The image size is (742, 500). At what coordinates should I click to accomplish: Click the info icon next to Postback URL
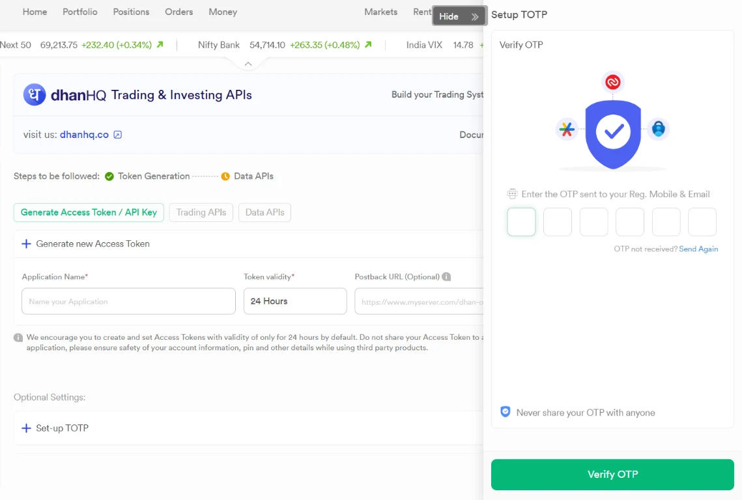tap(446, 277)
